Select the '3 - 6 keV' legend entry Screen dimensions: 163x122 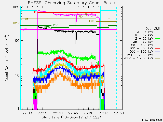148,32
